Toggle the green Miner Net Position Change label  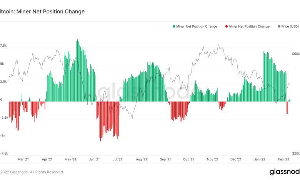pyautogui.click(x=197, y=26)
